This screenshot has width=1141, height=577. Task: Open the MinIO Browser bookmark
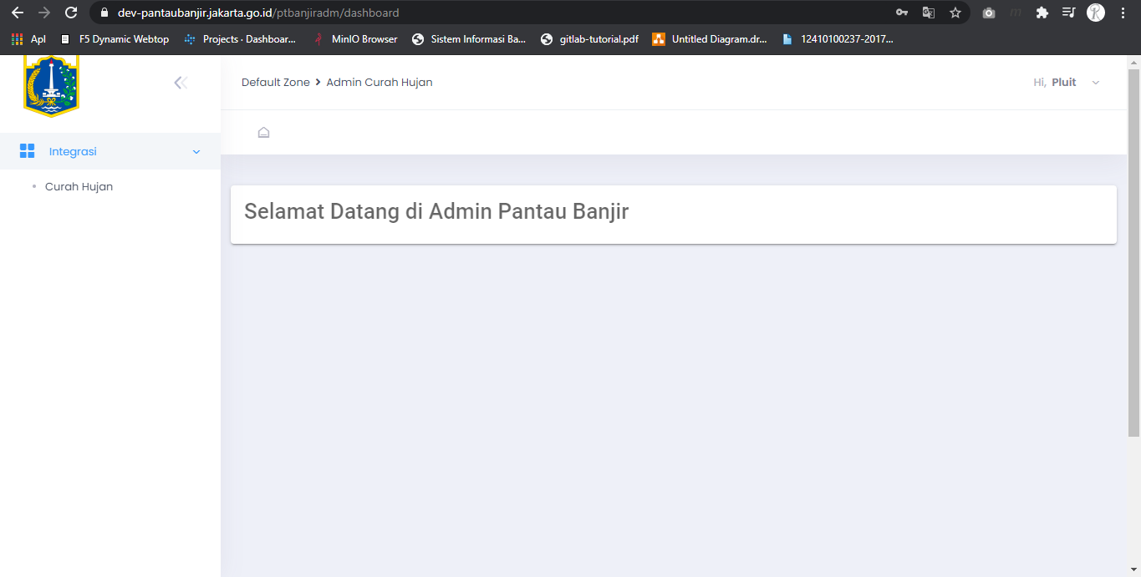pos(355,38)
